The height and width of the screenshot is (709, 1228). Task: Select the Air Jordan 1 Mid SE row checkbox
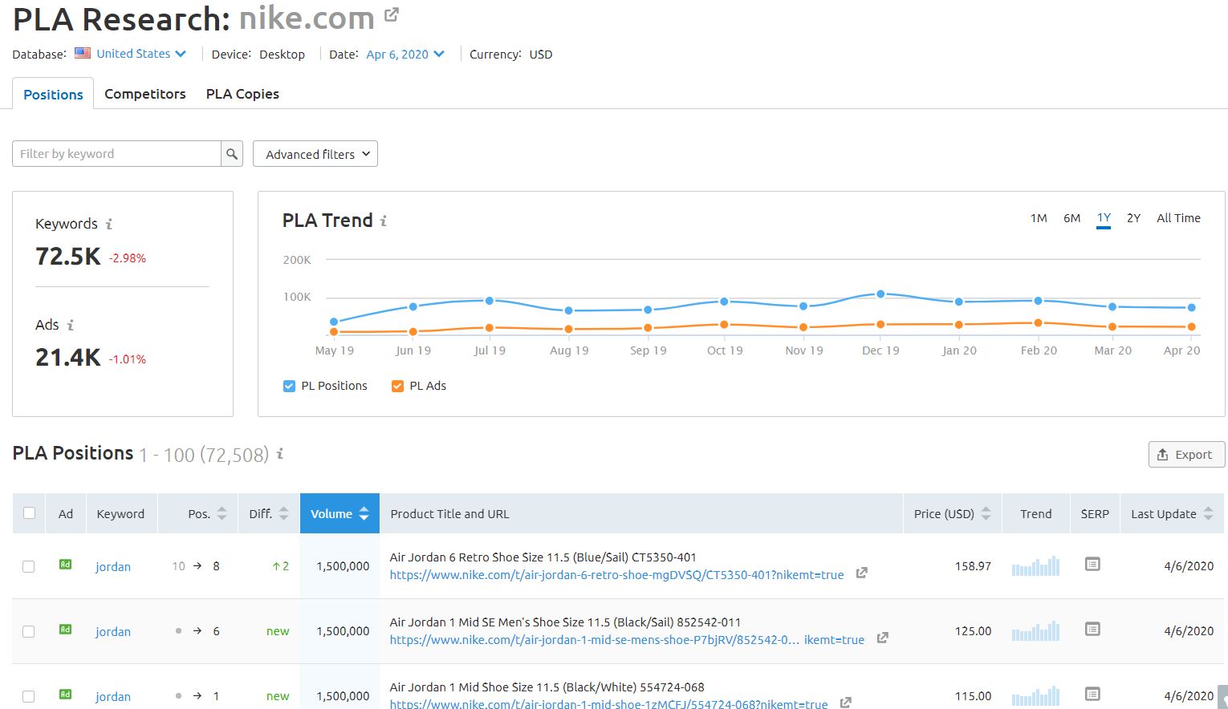(29, 631)
